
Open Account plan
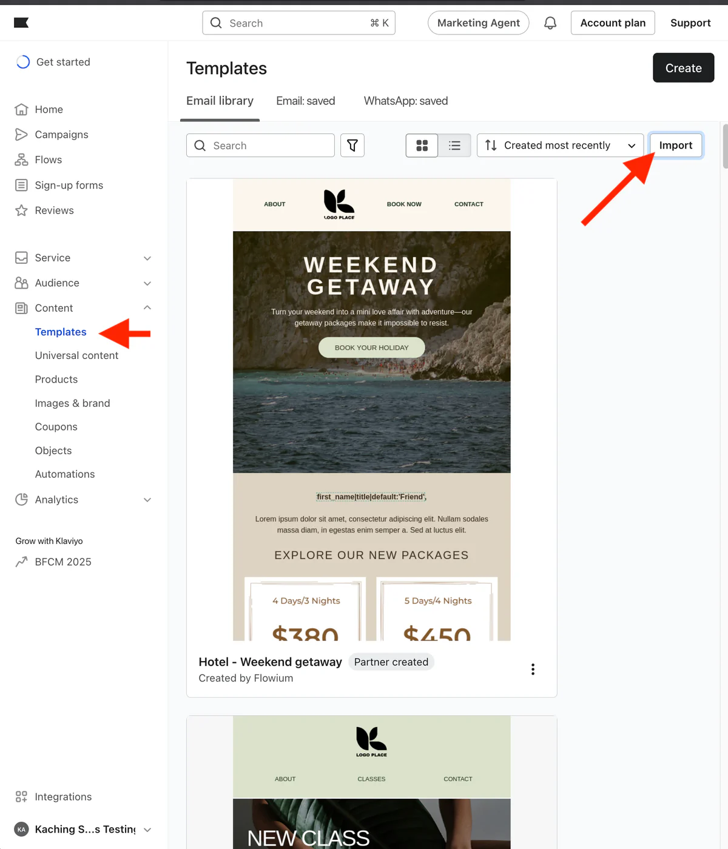(x=613, y=23)
